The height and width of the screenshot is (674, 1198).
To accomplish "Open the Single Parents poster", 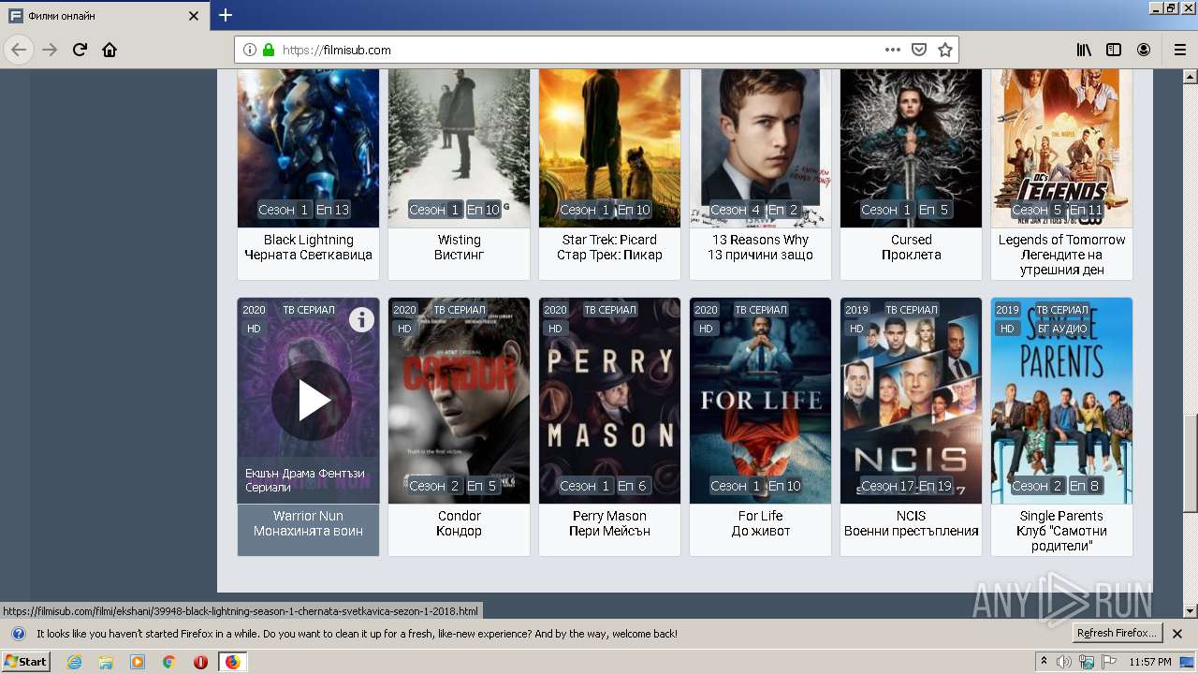I will (x=1061, y=401).
